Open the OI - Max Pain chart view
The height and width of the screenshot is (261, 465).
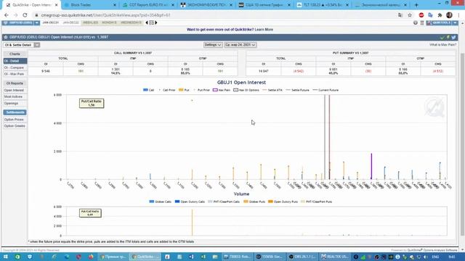(x=15, y=74)
